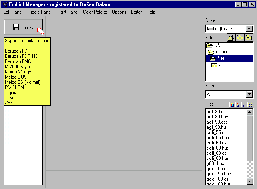Click the new folder icon
This screenshot has height=189, width=257.
(x=231, y=38)
